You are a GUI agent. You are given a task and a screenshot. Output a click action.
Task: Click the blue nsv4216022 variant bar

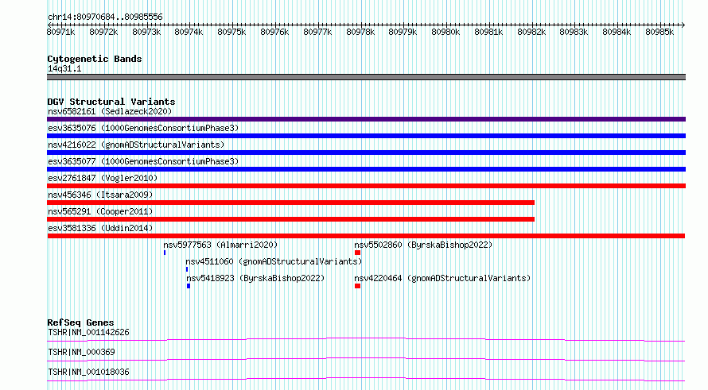(x=366, y=153)
